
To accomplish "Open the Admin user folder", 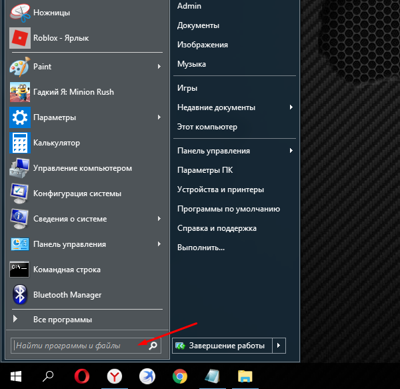I will pos(189,6).
